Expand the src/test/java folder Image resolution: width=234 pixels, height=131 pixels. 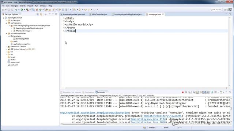[x=6, y=20]
